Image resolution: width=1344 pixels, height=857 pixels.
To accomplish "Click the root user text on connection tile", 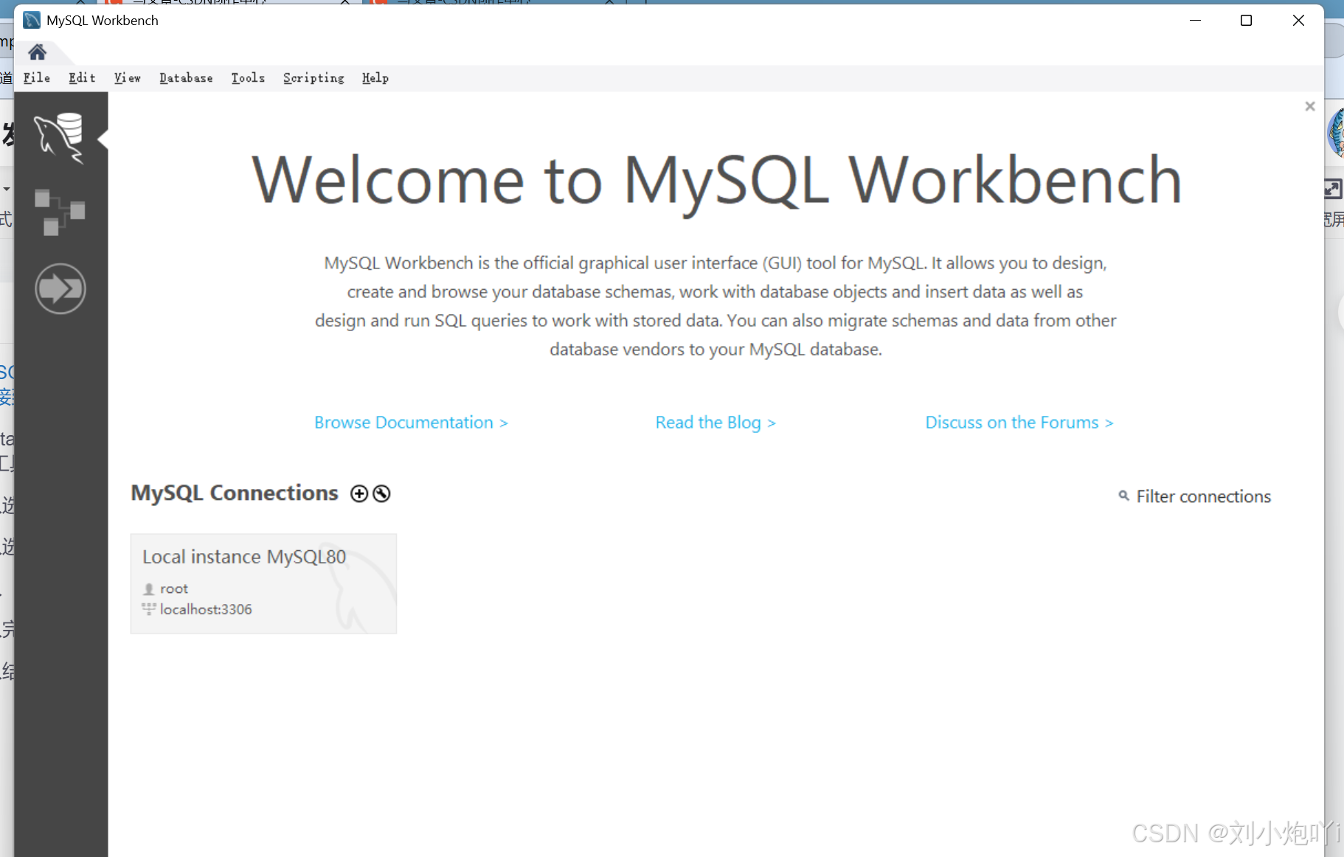I will 174,589.
